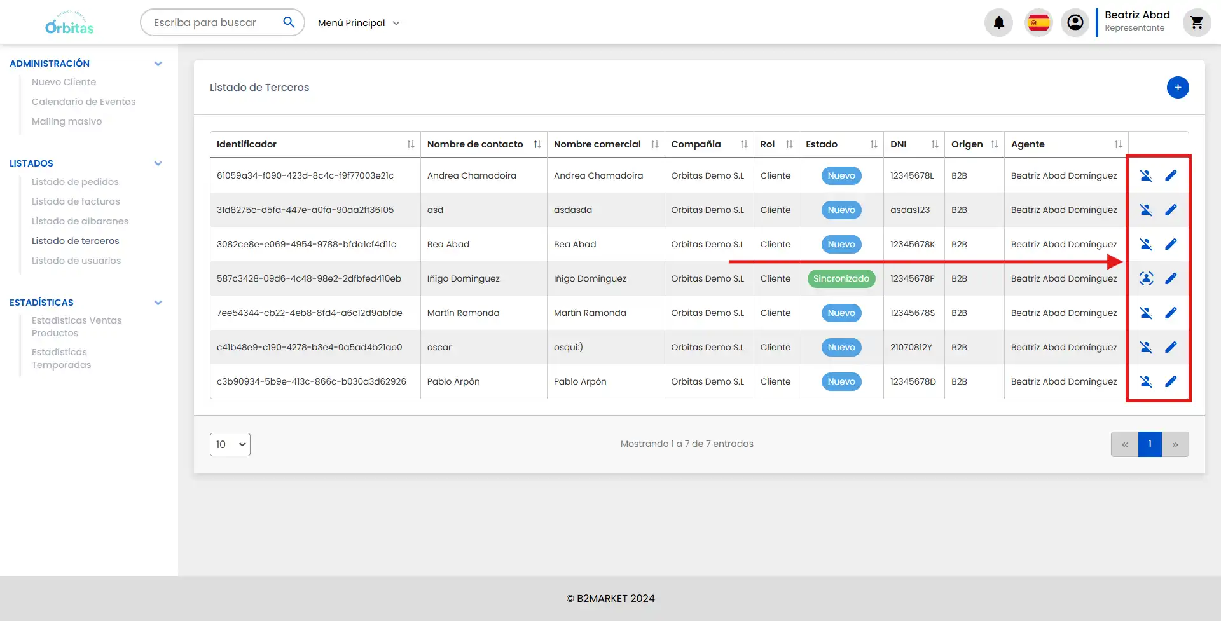Open the user profile icon in the header
Viewport: 1221px width, 621px height.
pos(1075,22)
